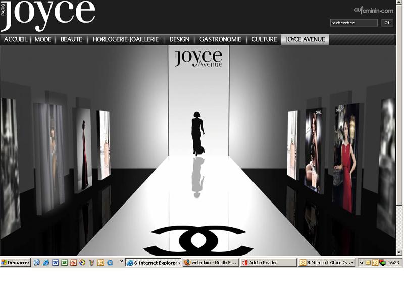Click the blurred panel at the far right wall
404x303 pixels.
point(387,168)
